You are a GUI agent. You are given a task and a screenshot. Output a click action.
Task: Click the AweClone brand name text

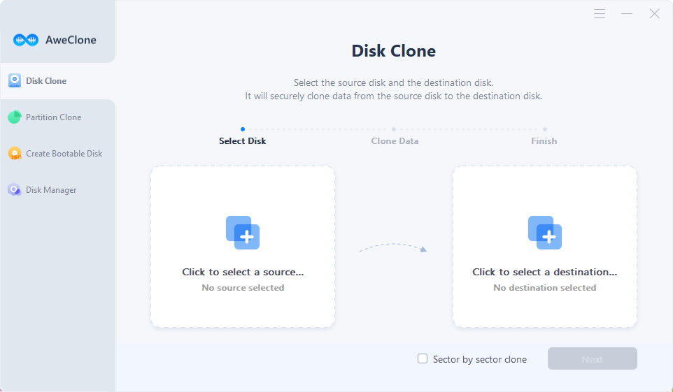71,40
